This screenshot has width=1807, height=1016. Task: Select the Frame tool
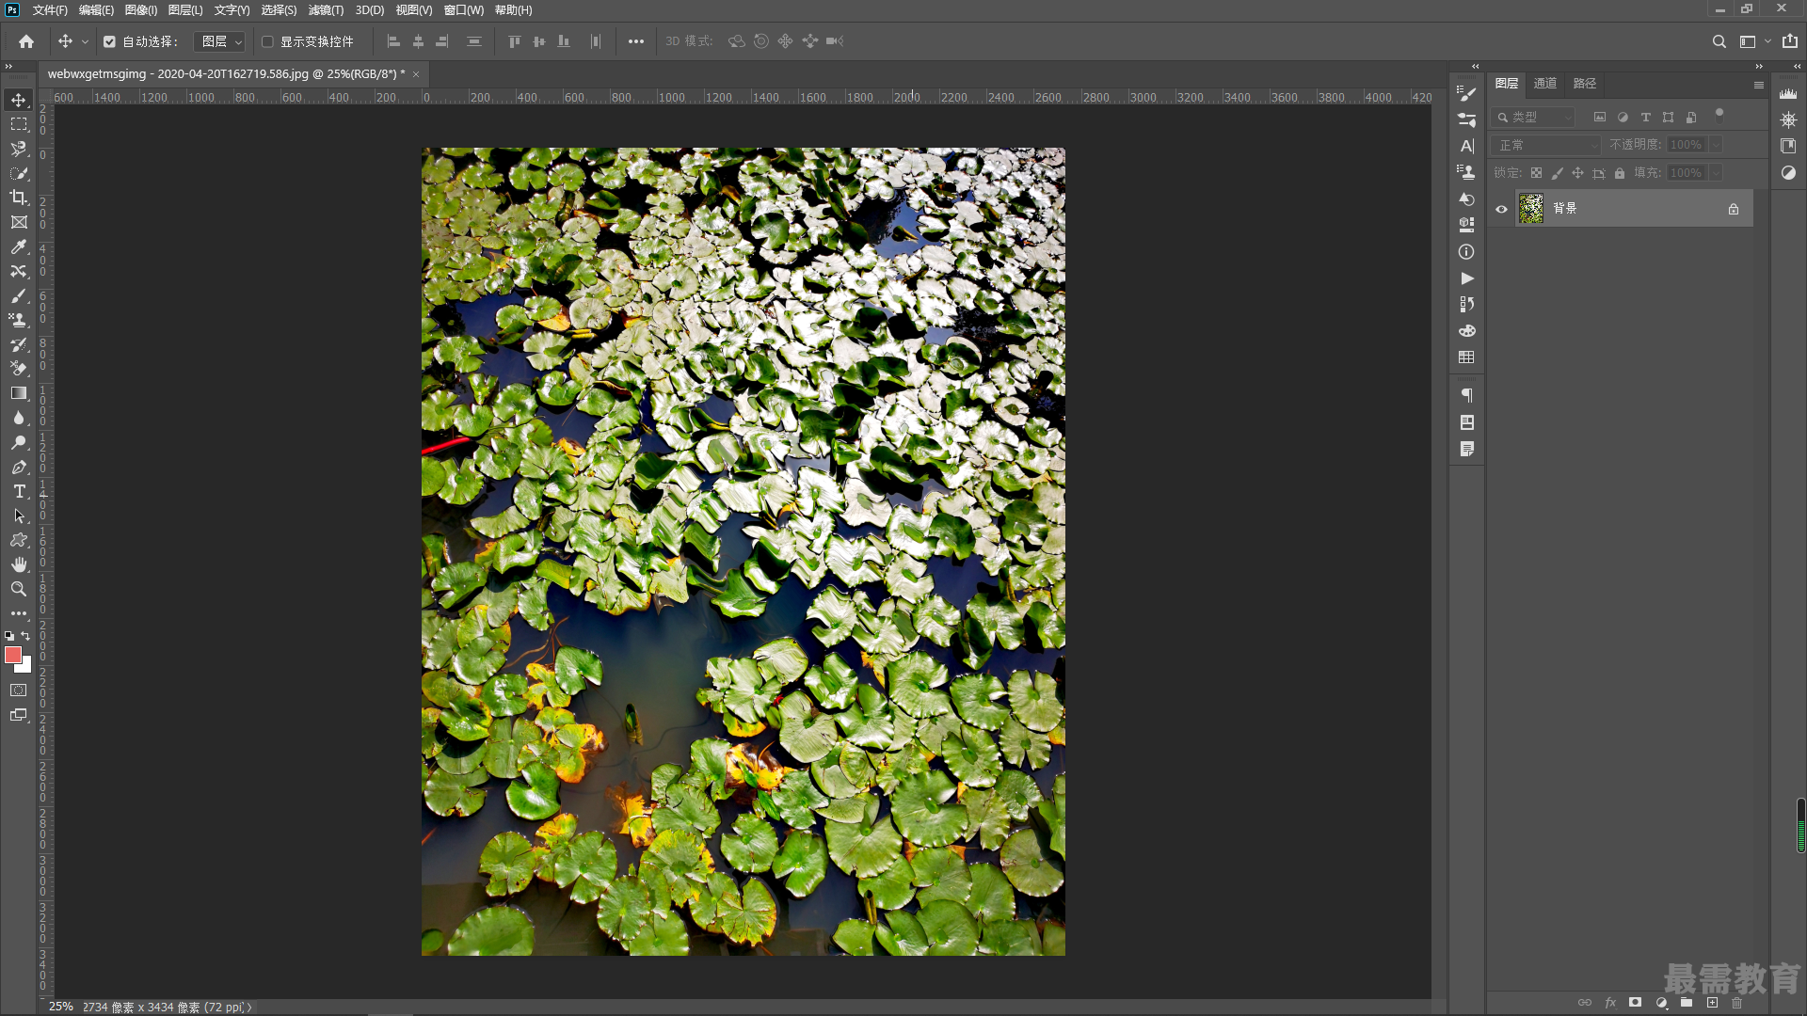19,222
